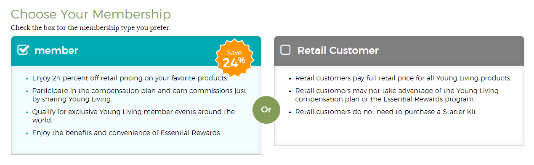Click the blank area below the Retail Customer bullets
Image resolution: width=534 pixels, height=165 pixels.
pos(399,131)
